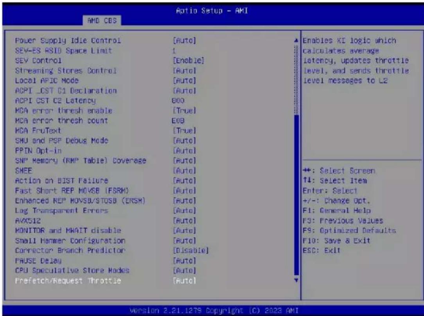Click the Select Item arrows hint
This screenshot has height=316, width=424.
pyautogui.click(x=334, y=180)
